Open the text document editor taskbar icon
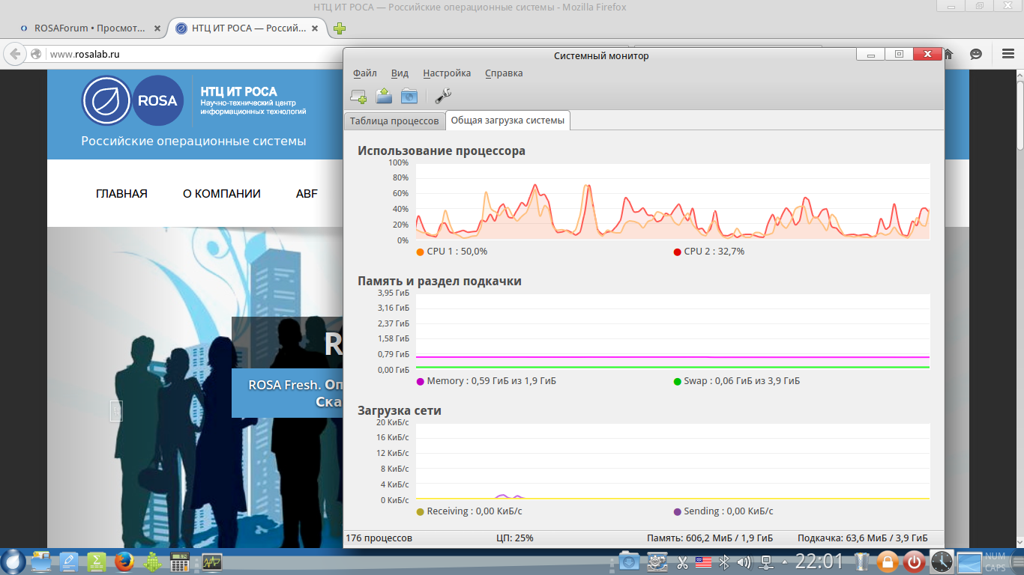Viewport: 1024px width, 575px height. (68, 562)
